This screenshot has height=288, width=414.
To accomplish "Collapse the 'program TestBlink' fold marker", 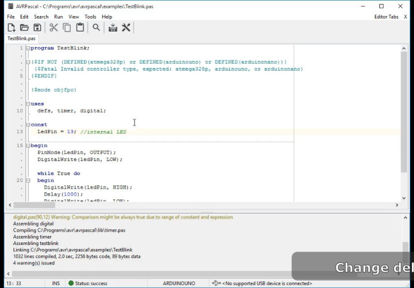I will tap(28, 48).
